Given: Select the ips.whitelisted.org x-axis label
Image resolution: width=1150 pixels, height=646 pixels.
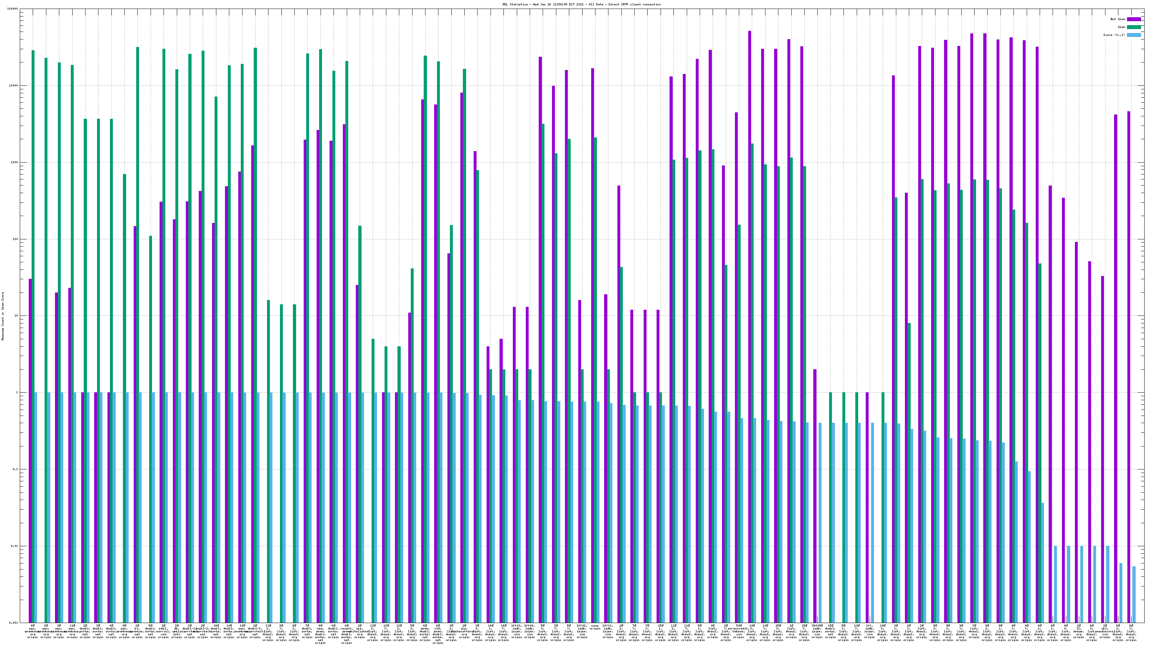Looking at the screenshot, I should (359, 631).
